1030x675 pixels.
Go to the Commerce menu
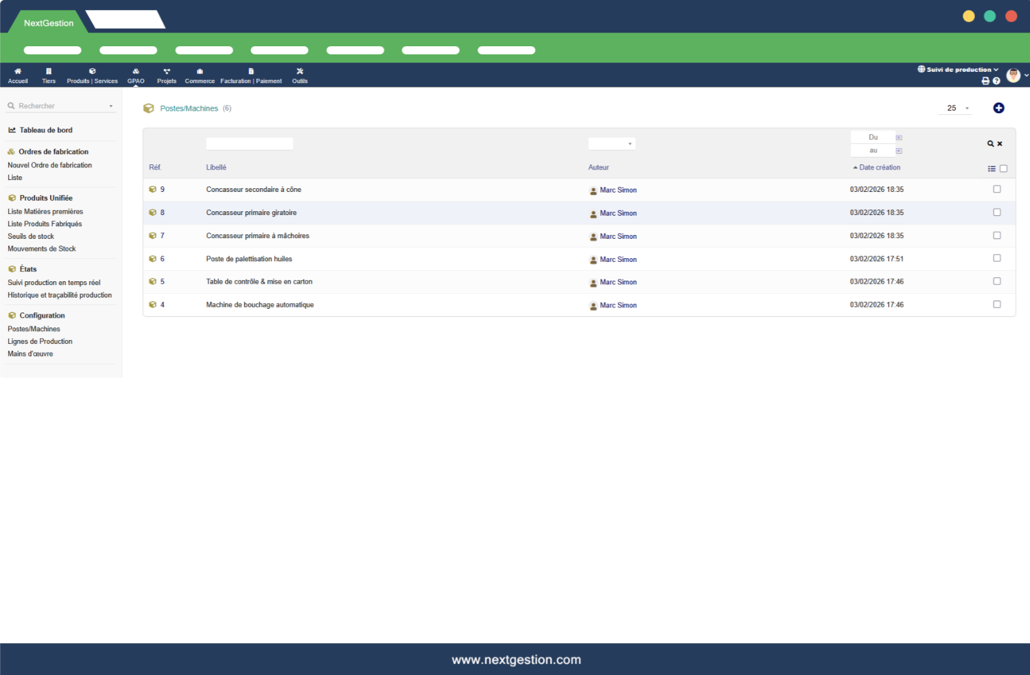[x=199, y=76]
